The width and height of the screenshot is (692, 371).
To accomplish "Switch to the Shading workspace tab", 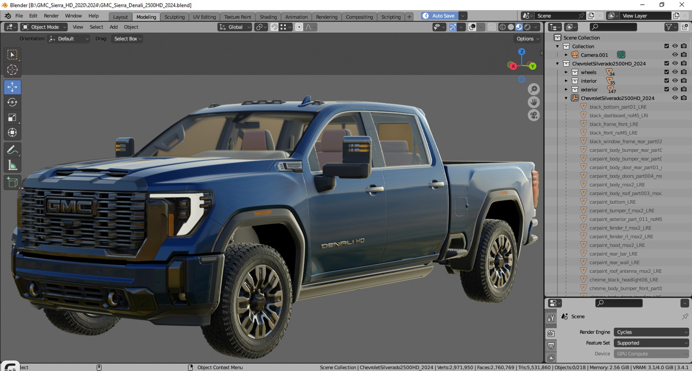I will 268,17.
